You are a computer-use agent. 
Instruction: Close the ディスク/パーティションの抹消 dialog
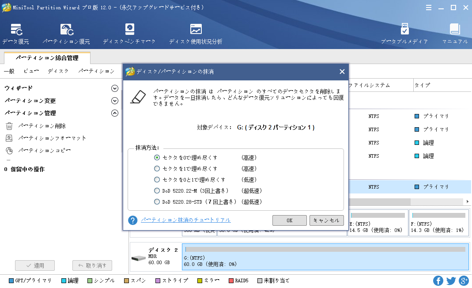342,72
